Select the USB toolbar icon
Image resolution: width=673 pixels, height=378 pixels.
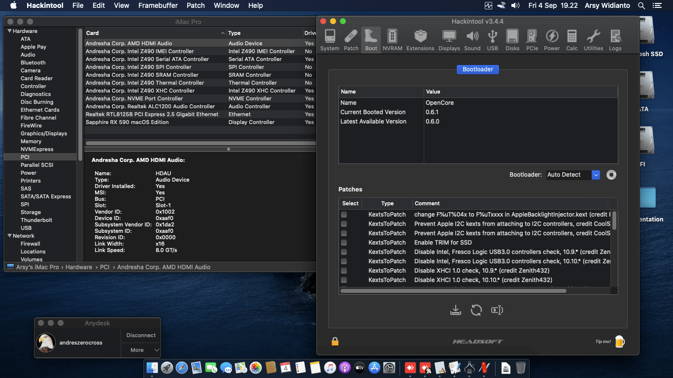[x=492, y=40]
